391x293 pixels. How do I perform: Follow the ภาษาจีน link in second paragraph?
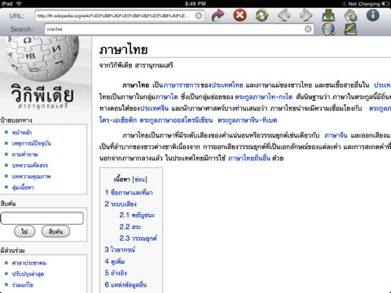(336, 135)
